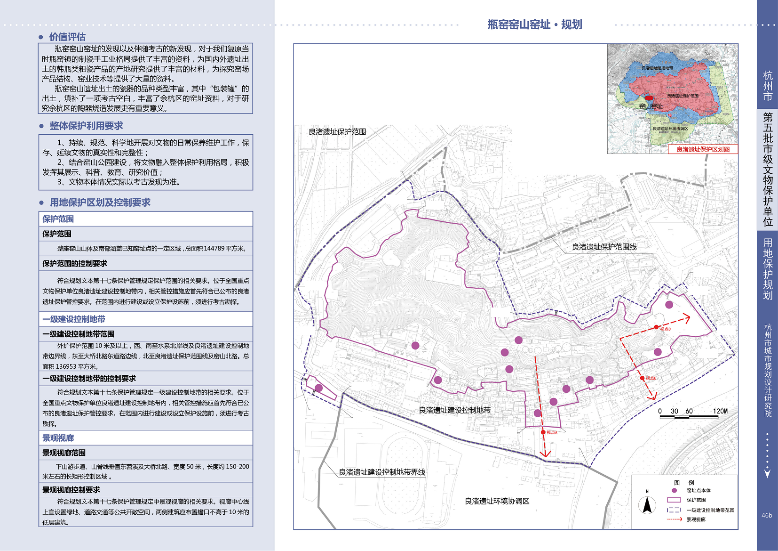The width and height of the screenshot is (778, 551).
Task: Click the text giving total area 144789 平方米
Action: point(215,248)
